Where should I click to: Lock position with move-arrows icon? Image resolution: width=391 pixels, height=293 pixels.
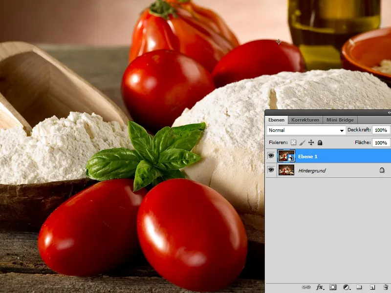tap(311, 143)
